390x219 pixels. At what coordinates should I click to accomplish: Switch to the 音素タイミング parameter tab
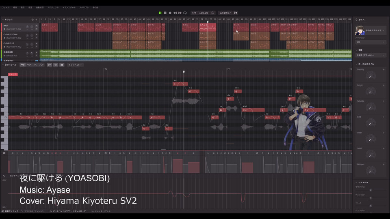(x=10, y=211)
